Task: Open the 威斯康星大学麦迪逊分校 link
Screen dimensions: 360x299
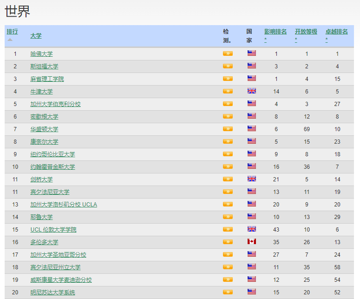Action: tap(61, 279)
